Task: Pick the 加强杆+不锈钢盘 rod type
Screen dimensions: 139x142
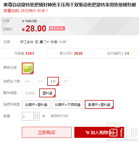Action: pyautogui.click(x=68, y=105)
